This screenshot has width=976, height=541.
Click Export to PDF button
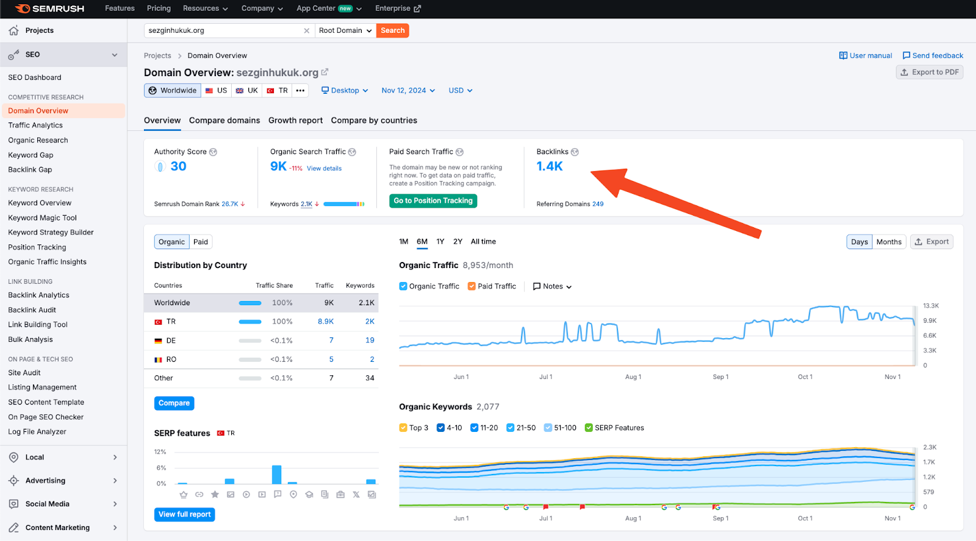click(x=930, y=72)
